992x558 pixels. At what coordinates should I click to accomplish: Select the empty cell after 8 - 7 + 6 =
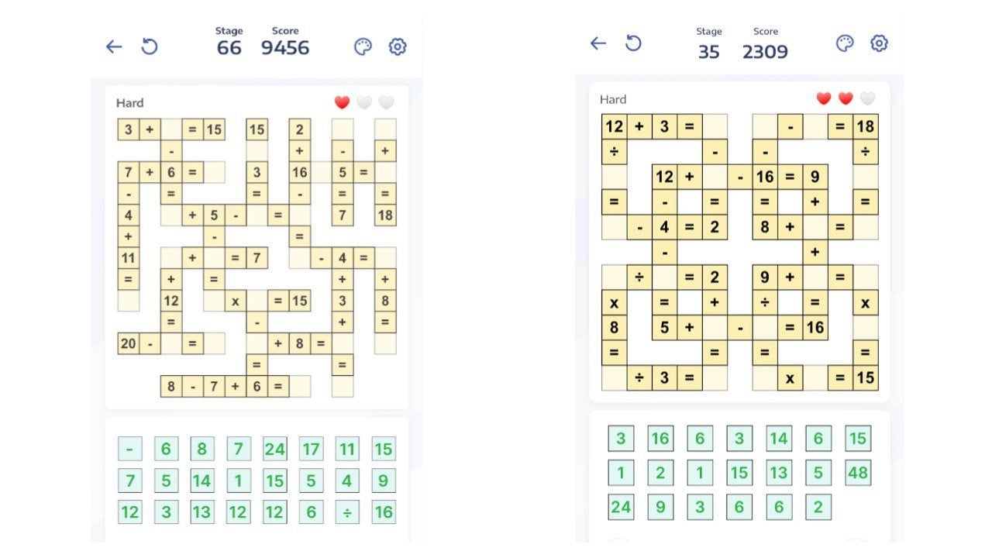[300, 386]
